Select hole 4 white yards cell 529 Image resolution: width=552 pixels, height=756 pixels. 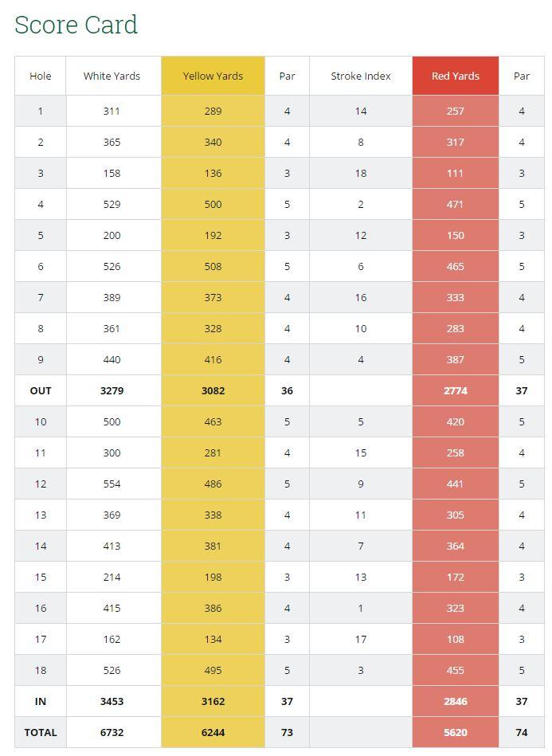(112, 205)
